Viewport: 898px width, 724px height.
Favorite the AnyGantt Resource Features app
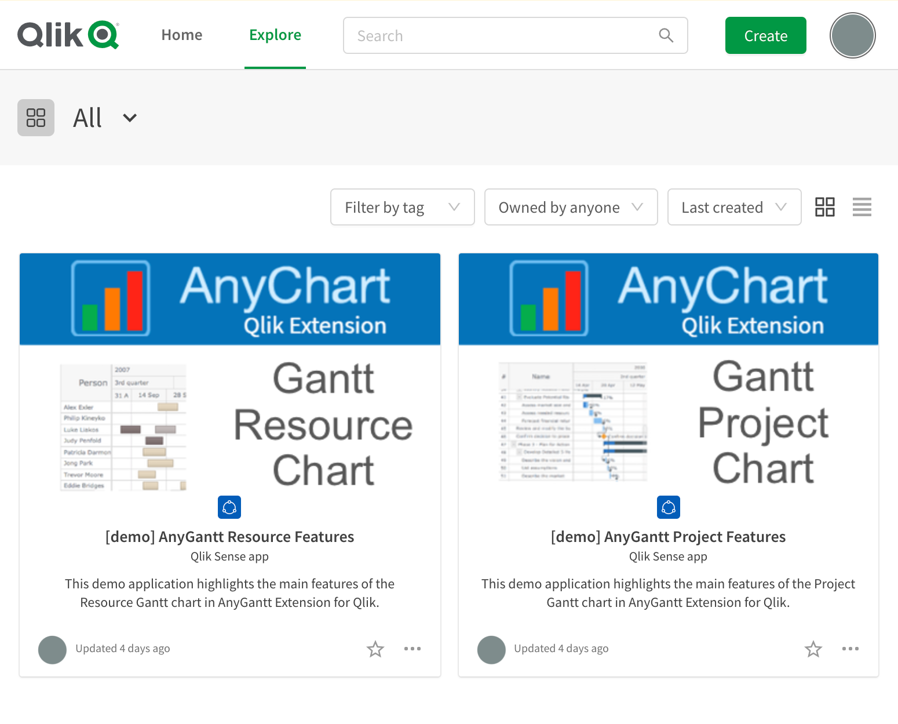[375, 649]
